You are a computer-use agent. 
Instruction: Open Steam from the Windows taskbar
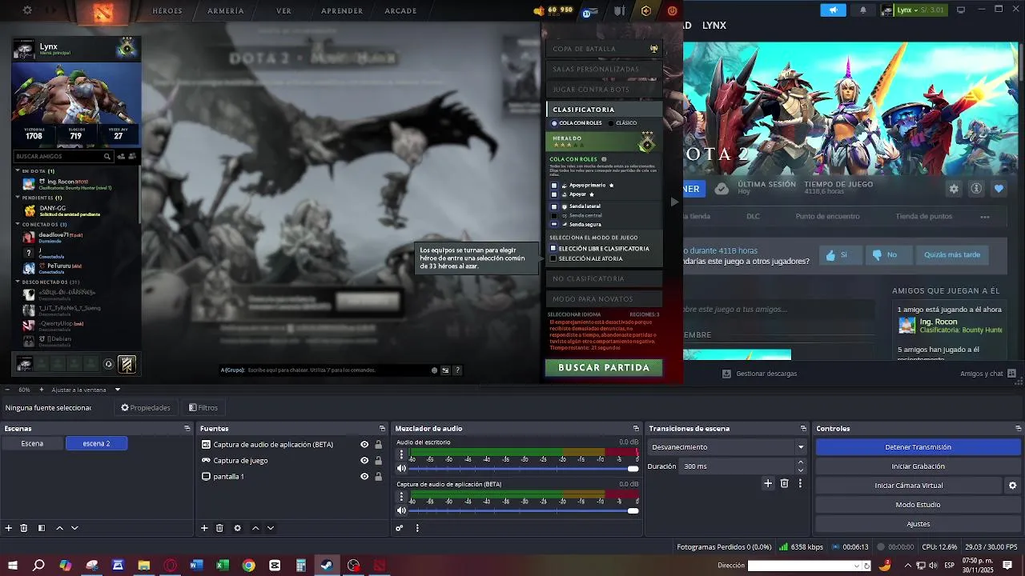pyautogui.click(x=327, y=566)
